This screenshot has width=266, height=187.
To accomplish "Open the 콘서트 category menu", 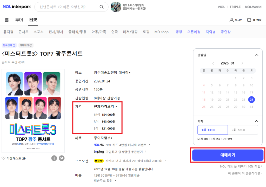I will [x=23, y=32].
